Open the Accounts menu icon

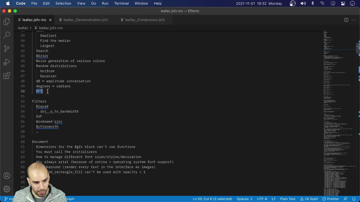tap(7, 176)
